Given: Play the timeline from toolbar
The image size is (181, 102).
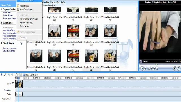Looking at the screenshot, I should click(x=20, y=75).
